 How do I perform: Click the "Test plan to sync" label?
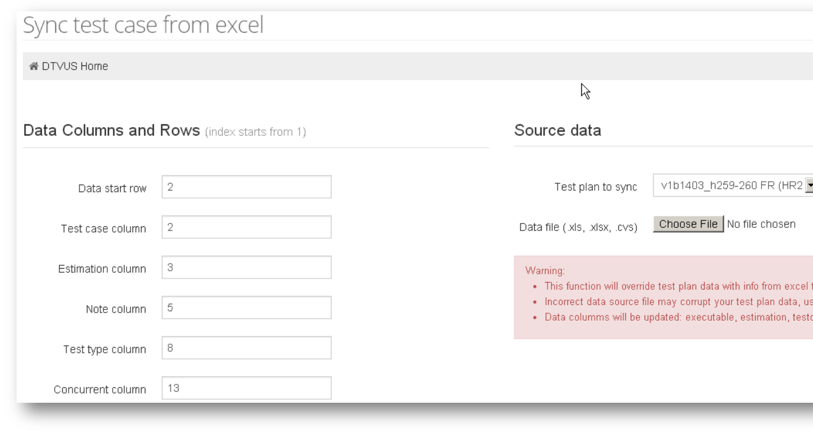595,187
